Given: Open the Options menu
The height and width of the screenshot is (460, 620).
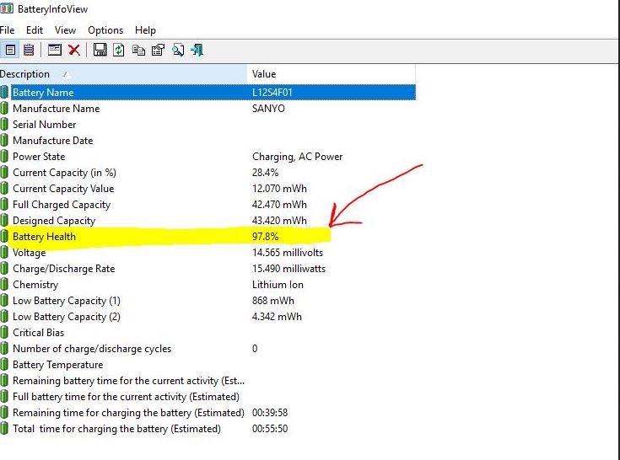Looking at the screenshot, I should (105, 30).
